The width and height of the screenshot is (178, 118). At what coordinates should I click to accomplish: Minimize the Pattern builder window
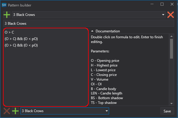click(152, 4)
